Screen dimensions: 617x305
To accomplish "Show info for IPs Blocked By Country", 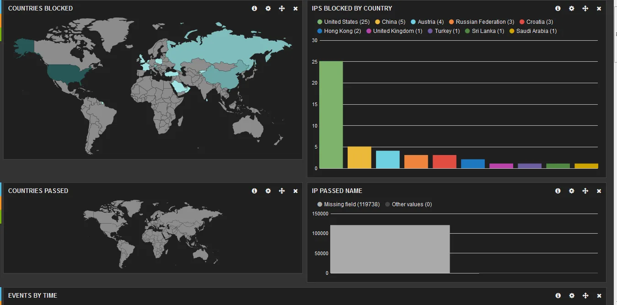I will 558,9.
